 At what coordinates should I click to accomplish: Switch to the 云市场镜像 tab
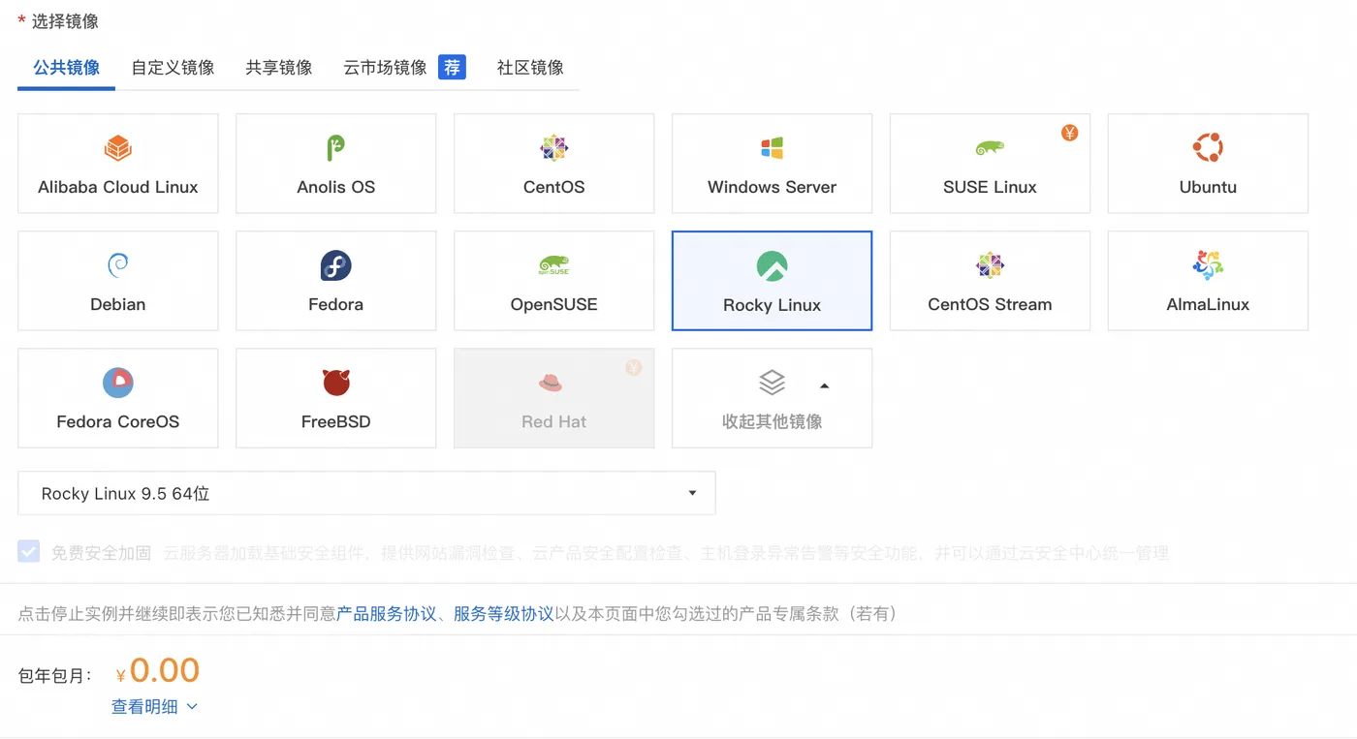(385, 68)
